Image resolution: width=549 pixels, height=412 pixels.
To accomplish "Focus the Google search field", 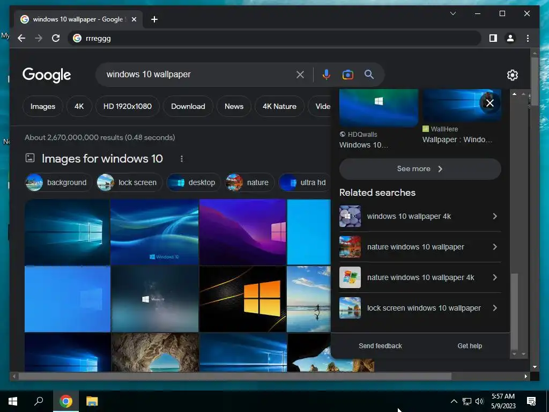I will point(199,74).
